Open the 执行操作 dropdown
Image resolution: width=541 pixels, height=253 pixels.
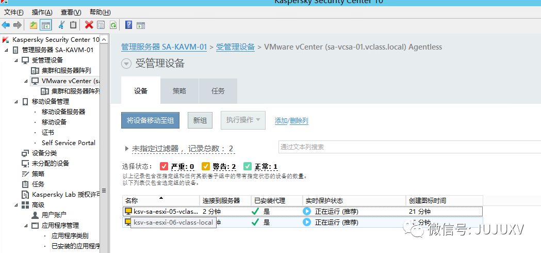pyautogui.click(x=243, y=120)
